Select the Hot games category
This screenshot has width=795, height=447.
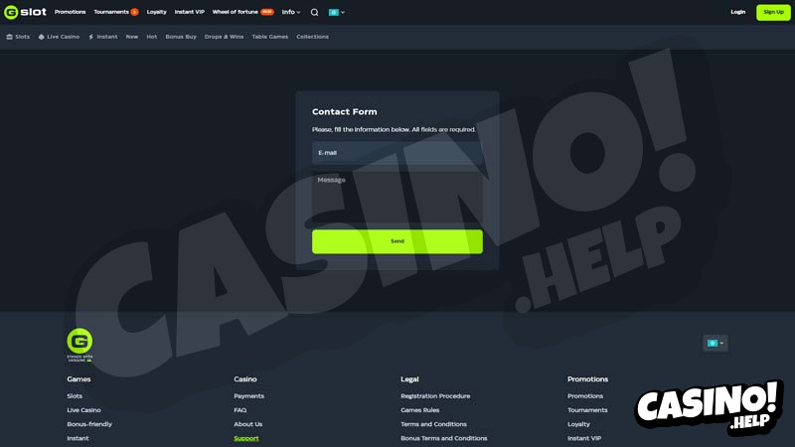pyautogui.click(x=152, y=37)
